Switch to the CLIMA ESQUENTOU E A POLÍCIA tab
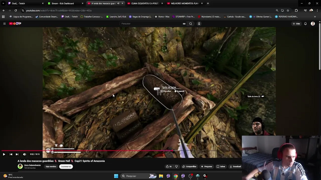This screenshot has height=180, width=321. click(145, 3)
